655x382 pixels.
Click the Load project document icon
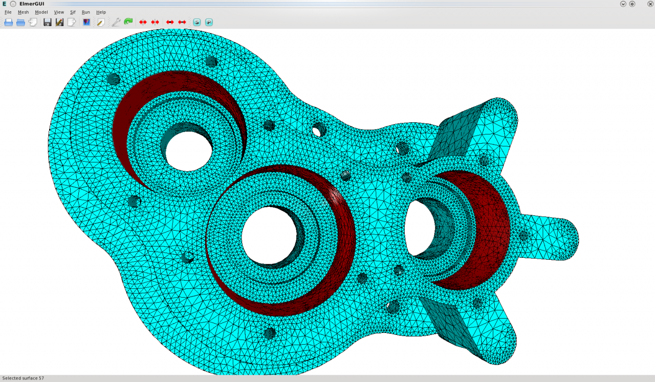(33, 22)
